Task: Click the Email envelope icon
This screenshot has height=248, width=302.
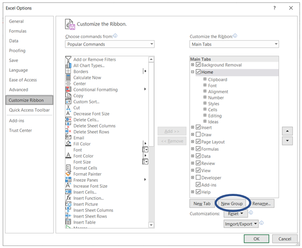Action: click(68, 137)
